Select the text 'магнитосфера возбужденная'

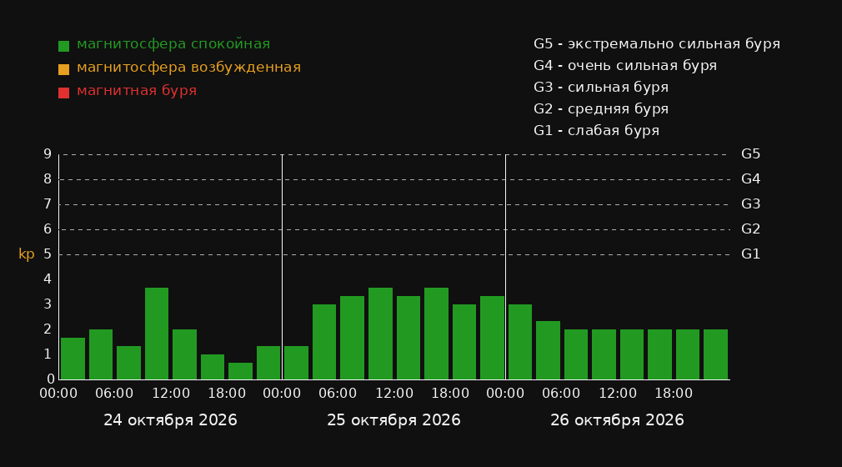tap(189, 68)
